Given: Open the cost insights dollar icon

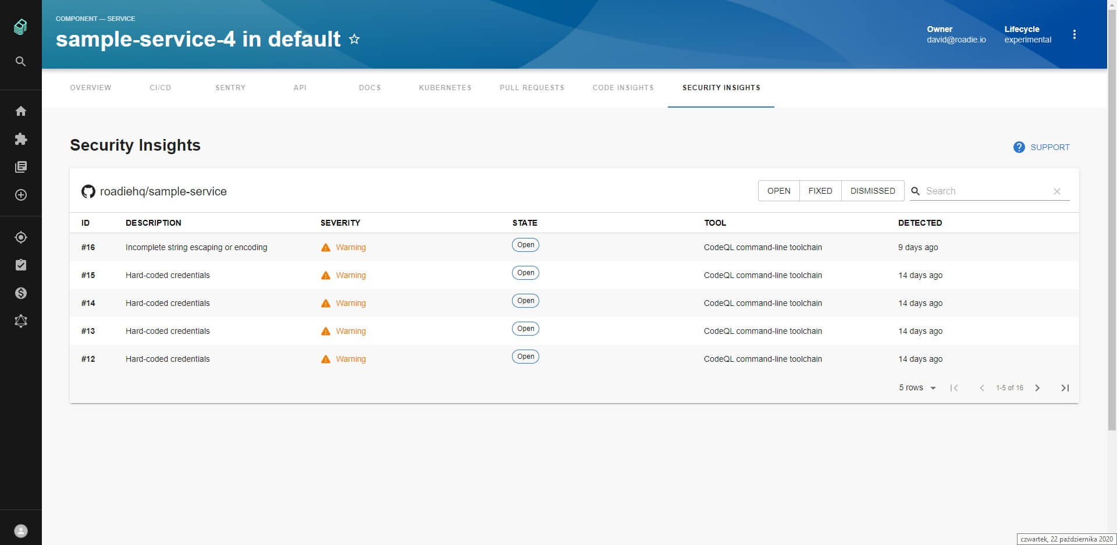Looking at the screenshot, I should [x=21, y=293].
